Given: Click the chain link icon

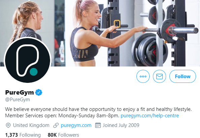Looking at the screenshot, I should [56, 125].
